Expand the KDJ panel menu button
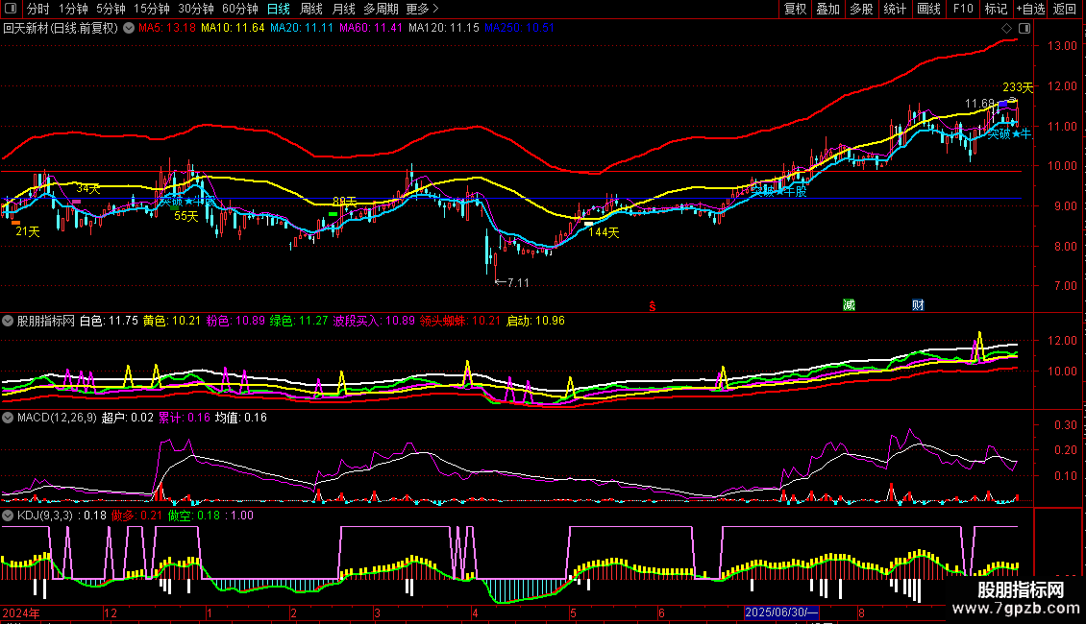This screenshot has height=624, width=1086. pos(8,516)
